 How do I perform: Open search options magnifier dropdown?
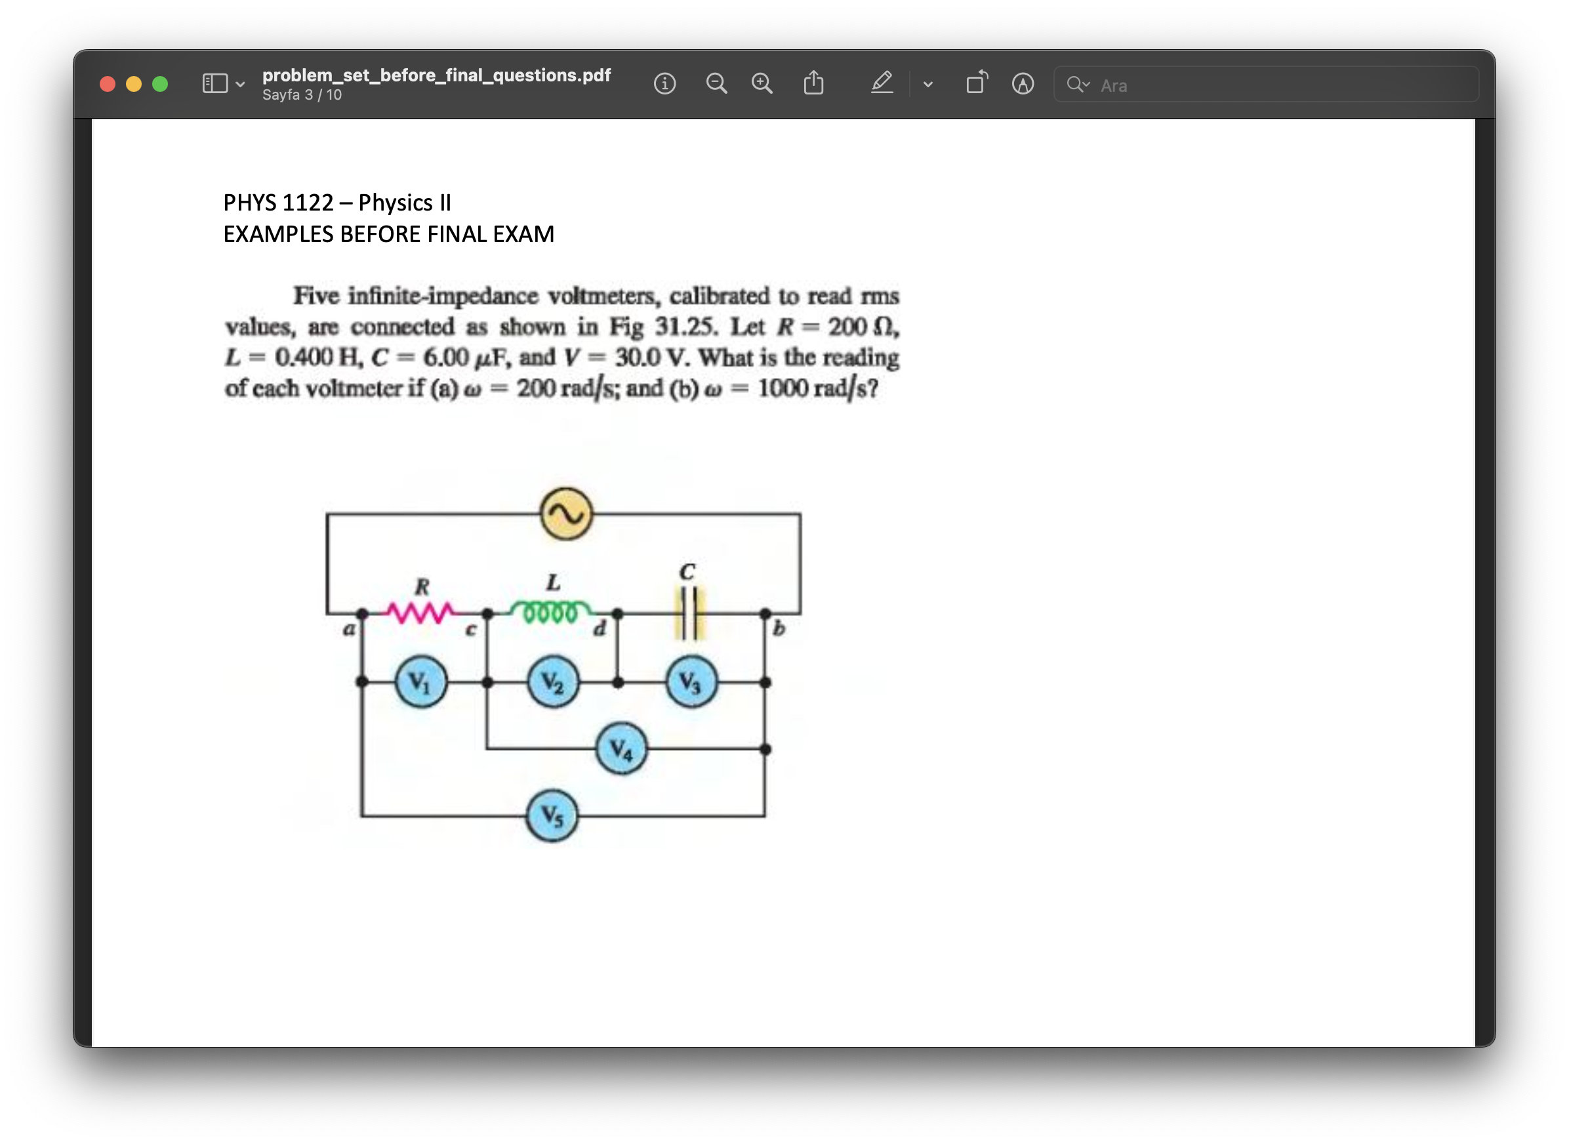tap(1078, 85)
